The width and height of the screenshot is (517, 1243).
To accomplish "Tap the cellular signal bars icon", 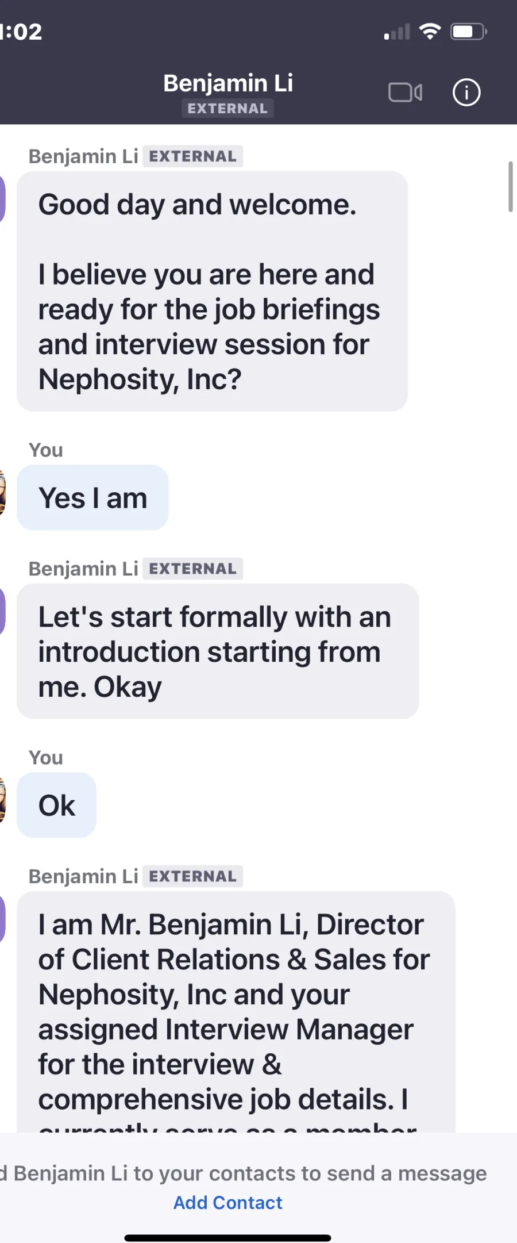I will click(x=398, y=32).
